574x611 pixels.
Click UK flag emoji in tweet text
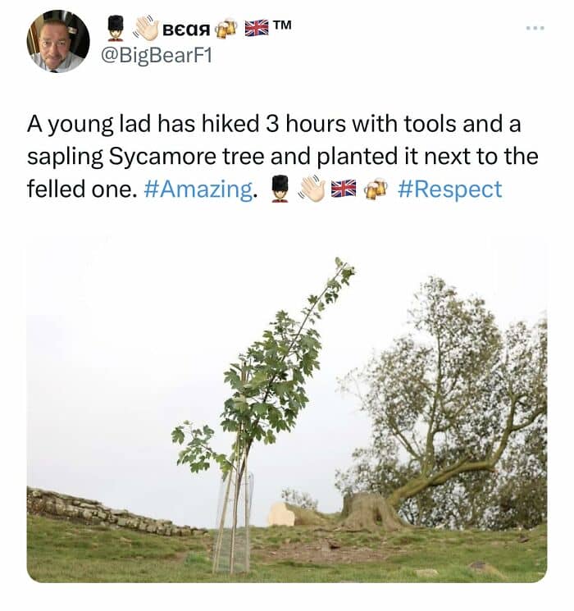(344, 189)
